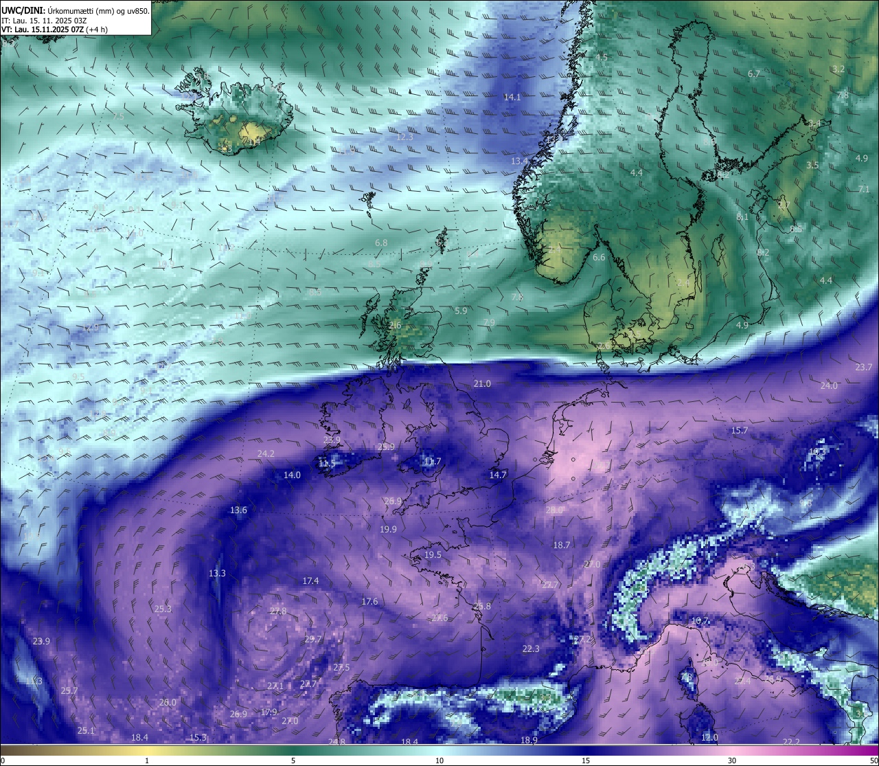
Task: Click the 17.4 value in the Bay of Biscay
Action: (x=310, y=581)
